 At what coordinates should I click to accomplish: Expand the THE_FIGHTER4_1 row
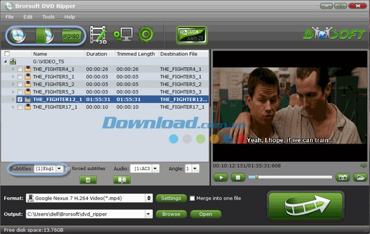coord(13,70)
